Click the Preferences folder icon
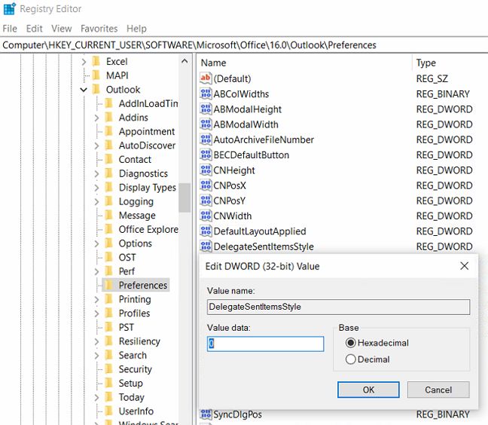The width and height of the screenshot is (488, 425). [x=109, y=285]
